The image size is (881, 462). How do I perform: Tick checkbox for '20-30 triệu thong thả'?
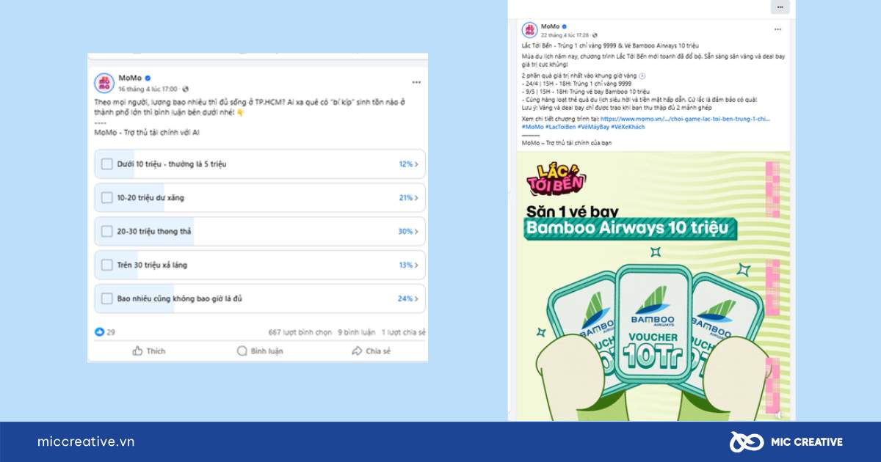pyautogui.click(x=107, y=231)
